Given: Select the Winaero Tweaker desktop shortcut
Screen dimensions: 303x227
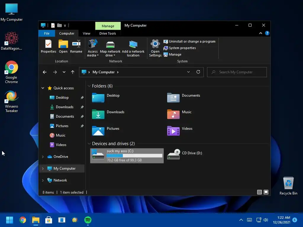Looking at the screenshot, I should (x=12, y=102).
